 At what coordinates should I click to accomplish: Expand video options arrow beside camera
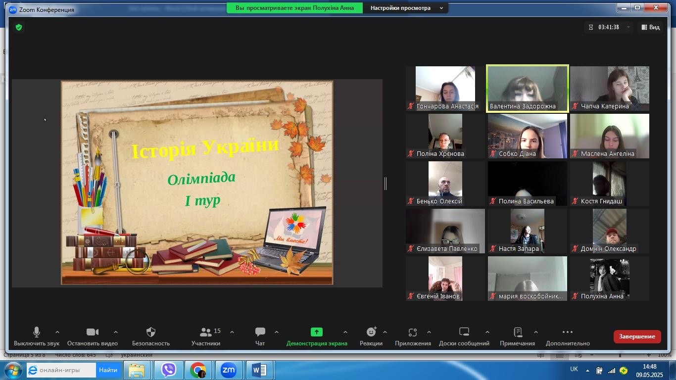(x=116, y=332)
